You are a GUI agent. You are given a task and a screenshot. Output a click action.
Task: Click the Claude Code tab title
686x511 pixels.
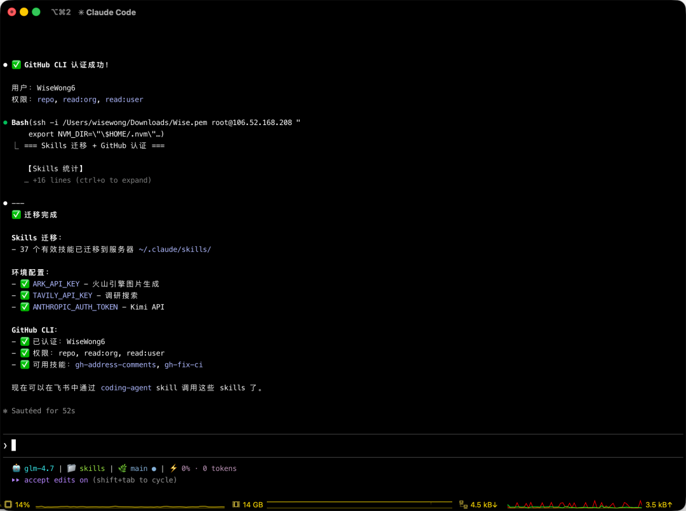point(111,12)
